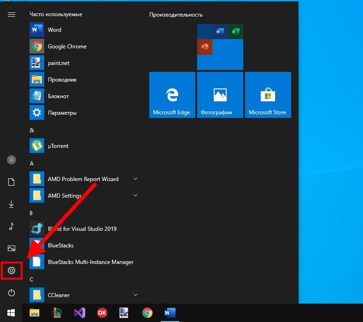363x322 pixels.
Task: Open the hamburger menu in Start
Action: tap(12, 15)
